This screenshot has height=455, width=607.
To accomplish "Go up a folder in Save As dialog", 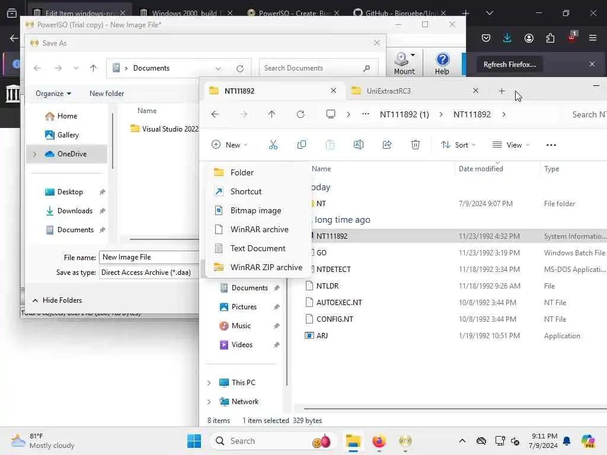I will [93, 68].
